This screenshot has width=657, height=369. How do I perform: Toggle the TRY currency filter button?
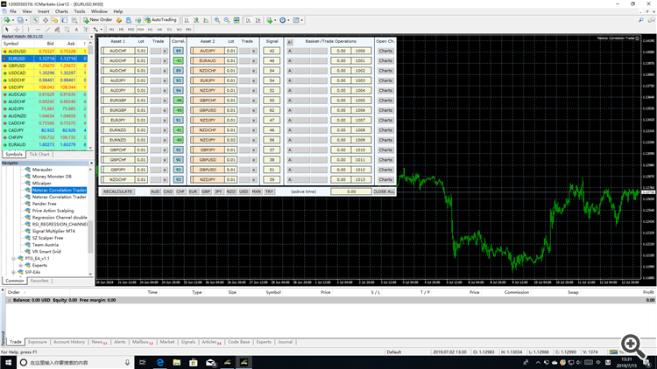tap(269, 191)
